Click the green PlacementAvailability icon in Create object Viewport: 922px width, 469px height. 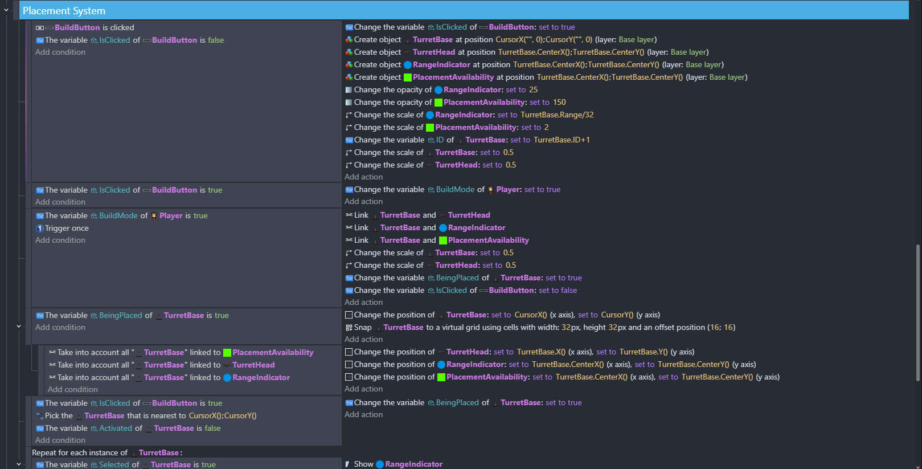click(408, 78)
